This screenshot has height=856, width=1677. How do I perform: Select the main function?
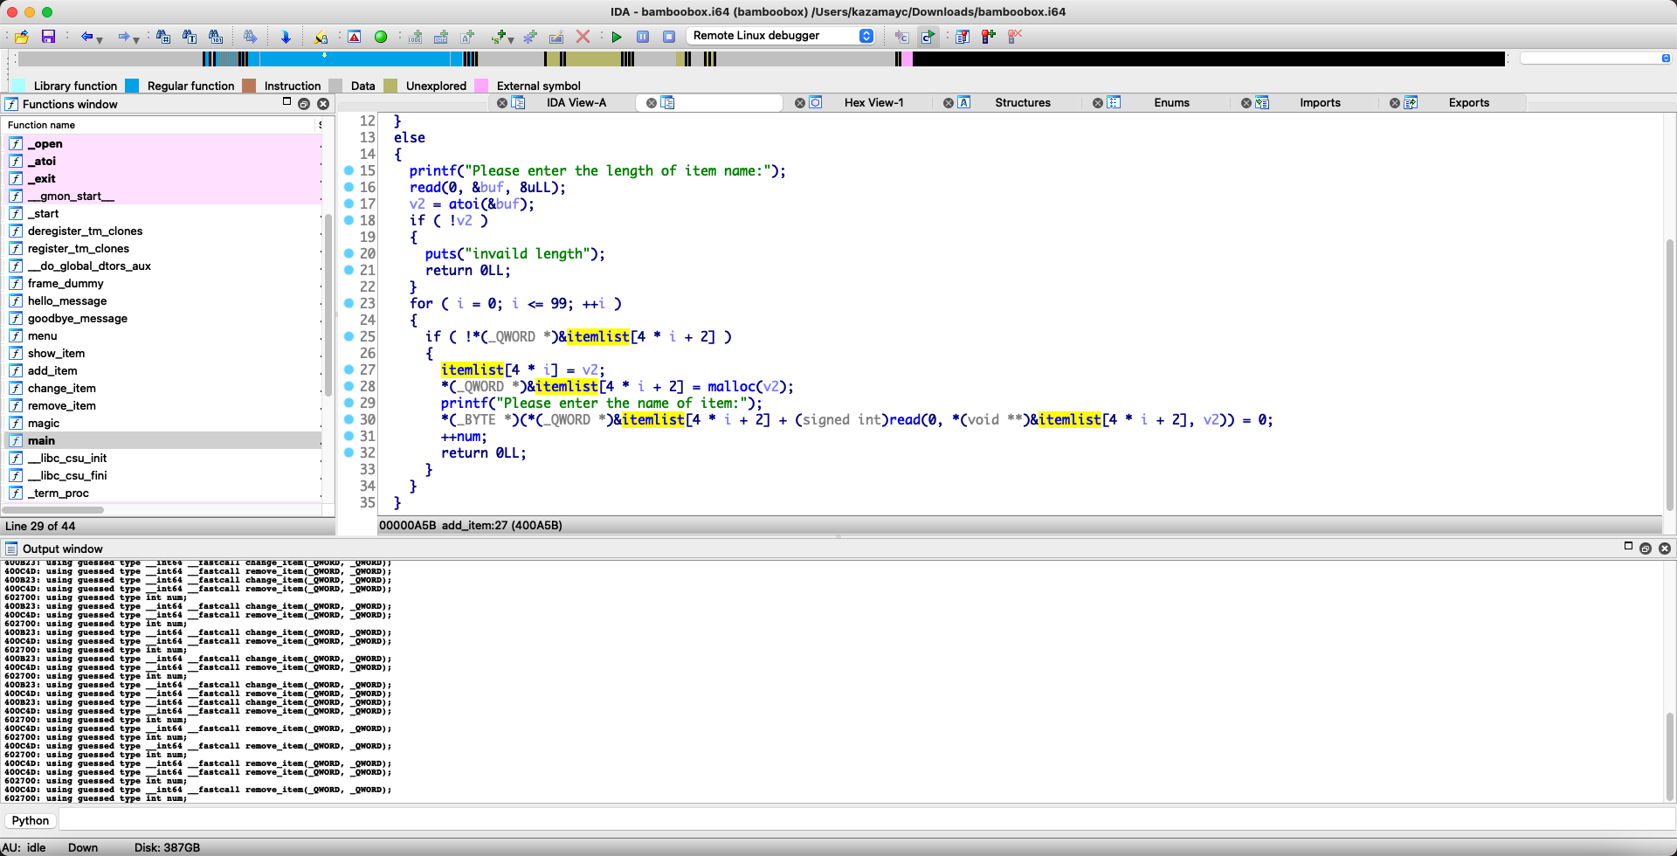click(x=162, y=441)
